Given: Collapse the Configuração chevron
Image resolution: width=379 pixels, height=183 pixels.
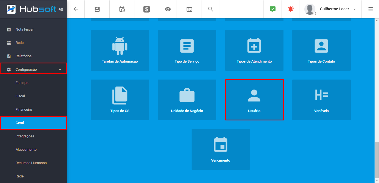Looking at the screenshot, I should (60, 70).
